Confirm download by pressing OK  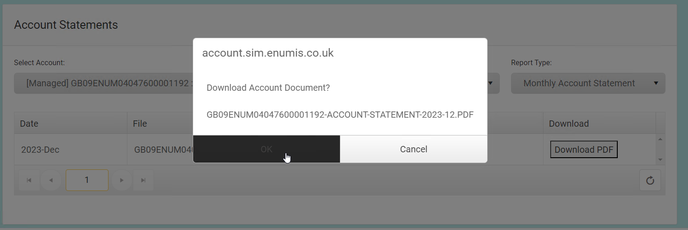click(266, 149)
